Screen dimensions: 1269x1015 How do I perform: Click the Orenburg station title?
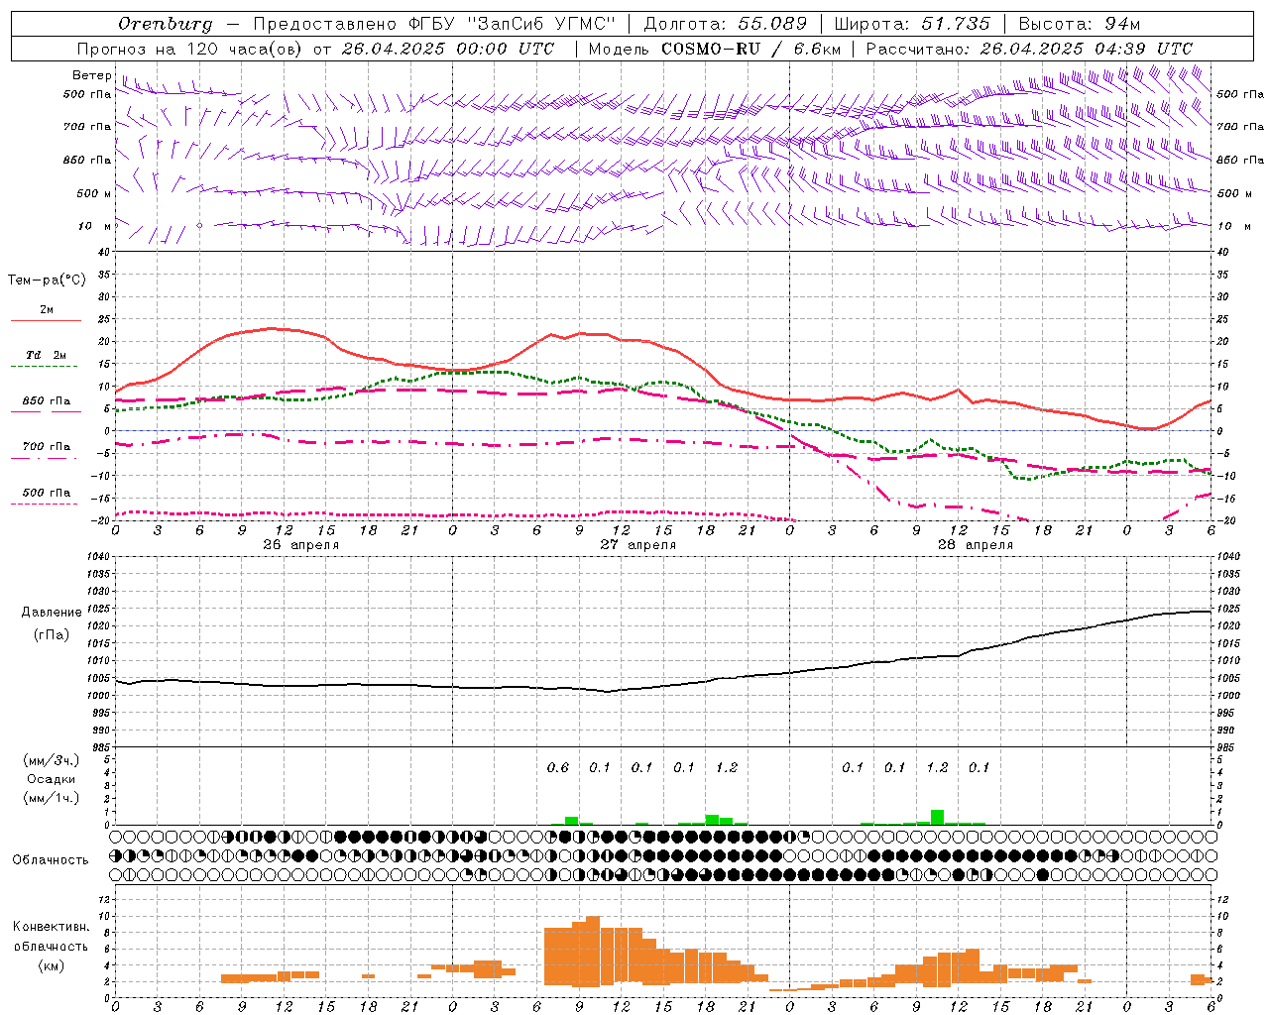tap(166, 24)
